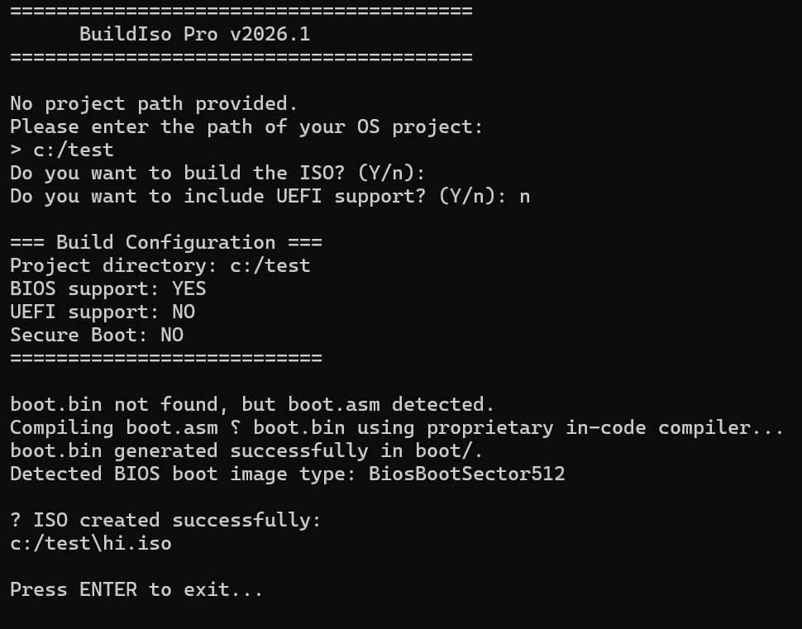Click the "UEFI support: NO" line
Image resolution: width=802 pixels, height=629 pixels.
(103, 312)
